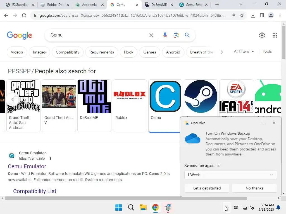Expand the All filters dropdown

[244, 52]
